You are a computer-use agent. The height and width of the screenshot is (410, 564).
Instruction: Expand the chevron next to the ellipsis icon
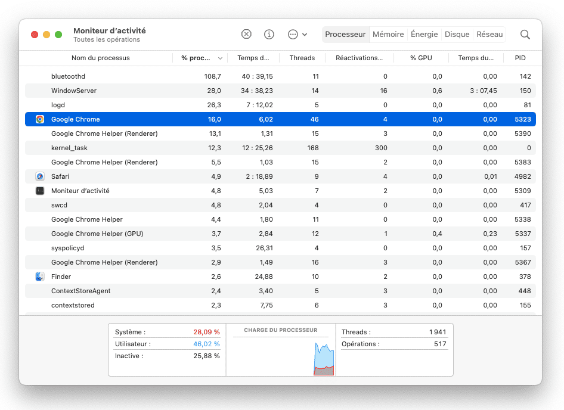coord(305,35)
